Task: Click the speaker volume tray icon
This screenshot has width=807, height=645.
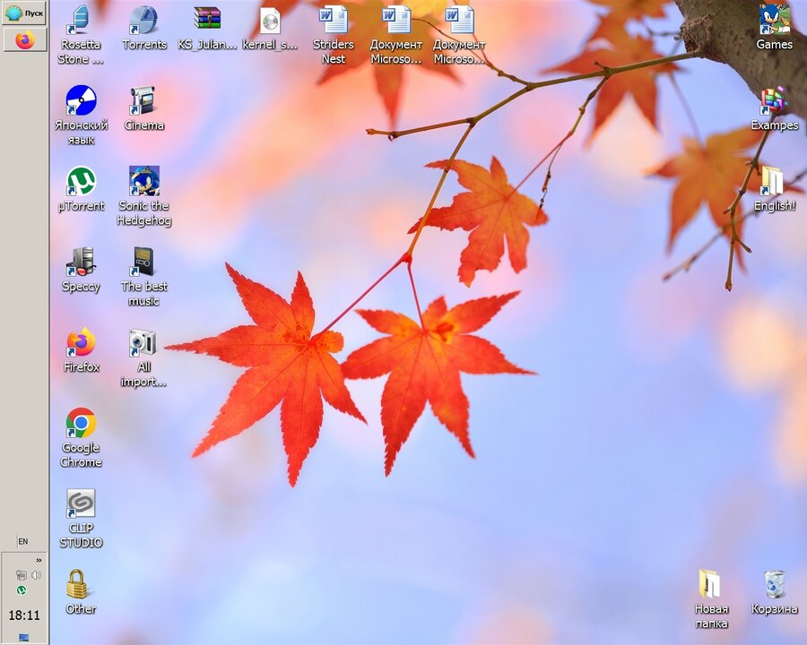Action: click(36, 575)
